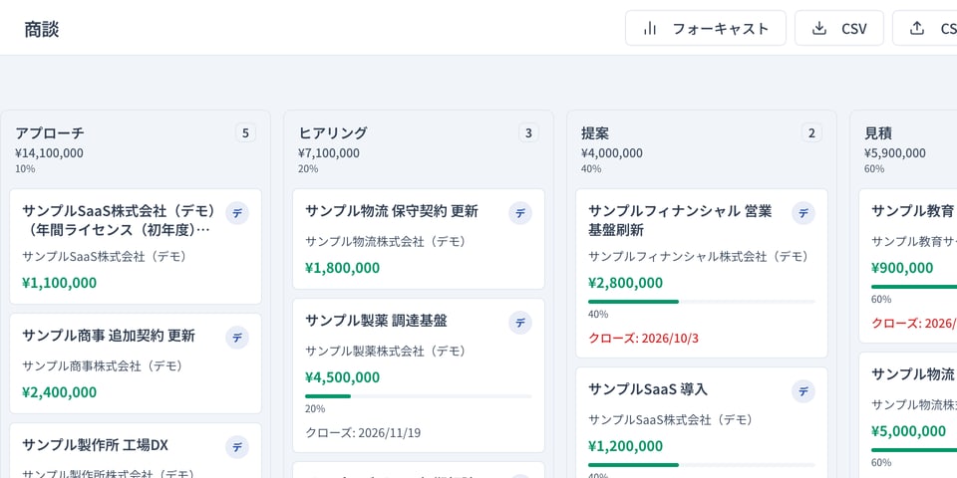The image size is (957, 478).
Task: Click the ¥2,800,000 deal amount
Action: pyautogui.click(x=626, y=283)
